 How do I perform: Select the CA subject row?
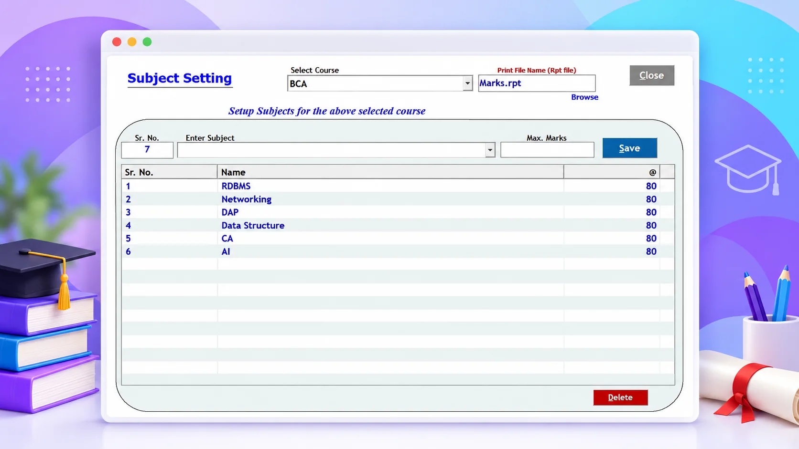398,239
